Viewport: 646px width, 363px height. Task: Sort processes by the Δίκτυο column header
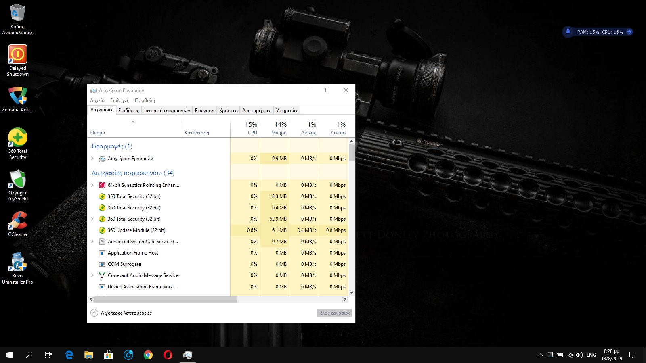click(333, 129)
